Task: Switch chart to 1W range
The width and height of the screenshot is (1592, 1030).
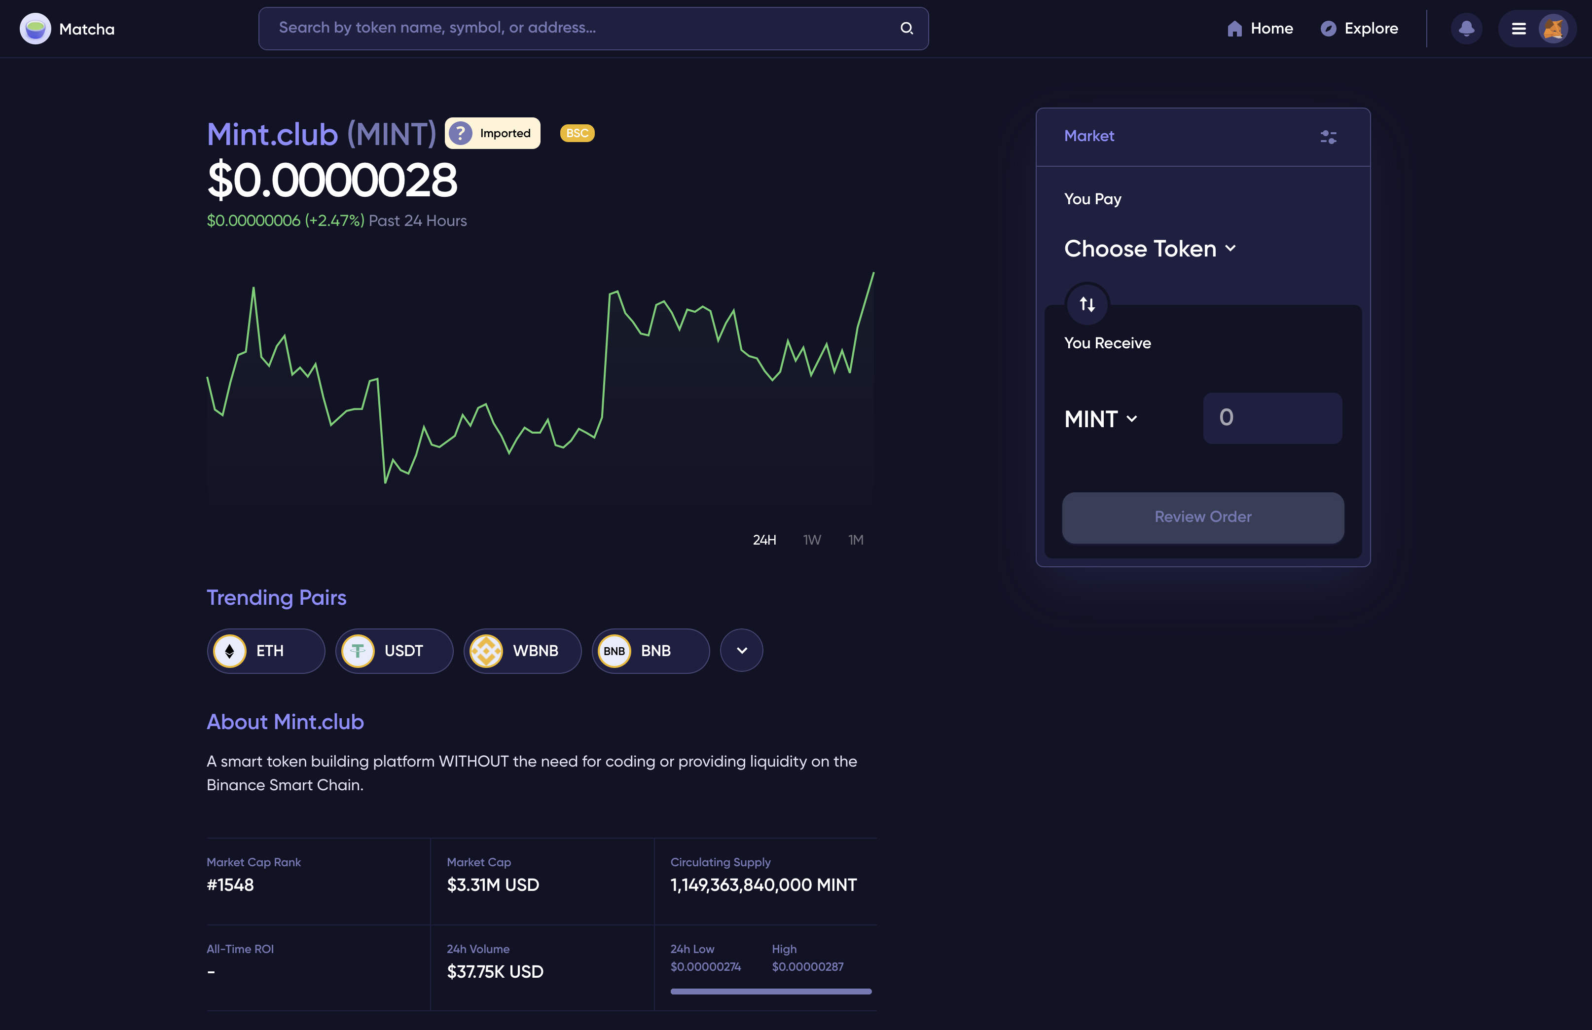Action: click(x=812, y=540)
